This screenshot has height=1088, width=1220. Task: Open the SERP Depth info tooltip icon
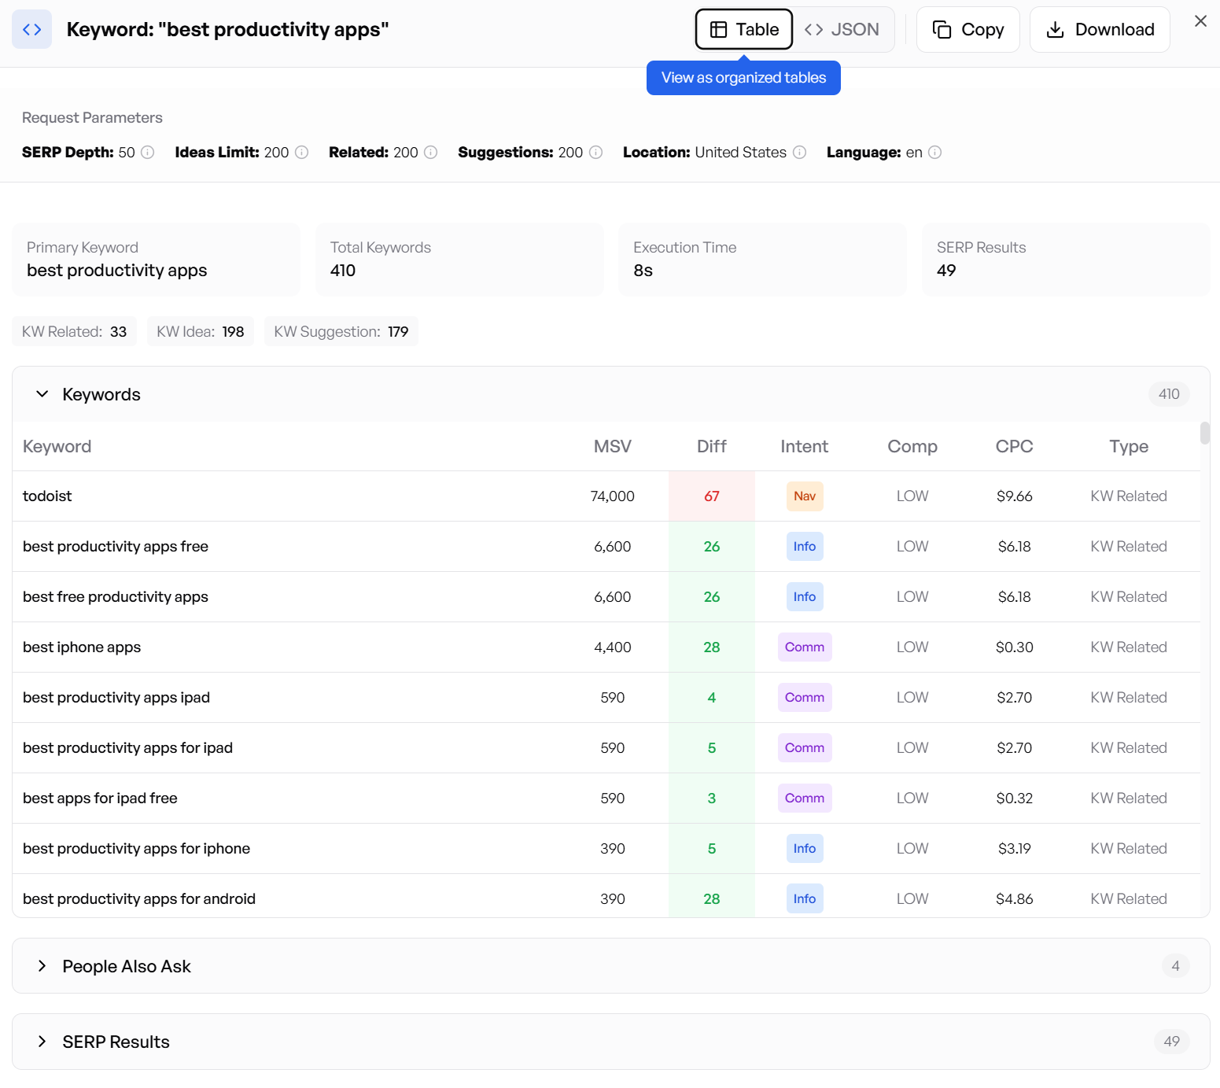(147, 153)
